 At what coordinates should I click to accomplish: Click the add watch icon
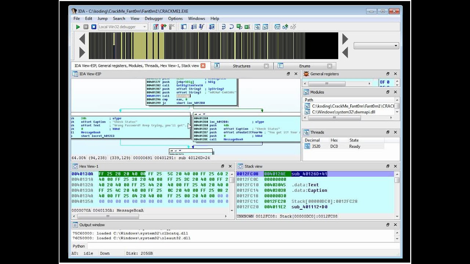pyautogui.click(x=285, y=27)
